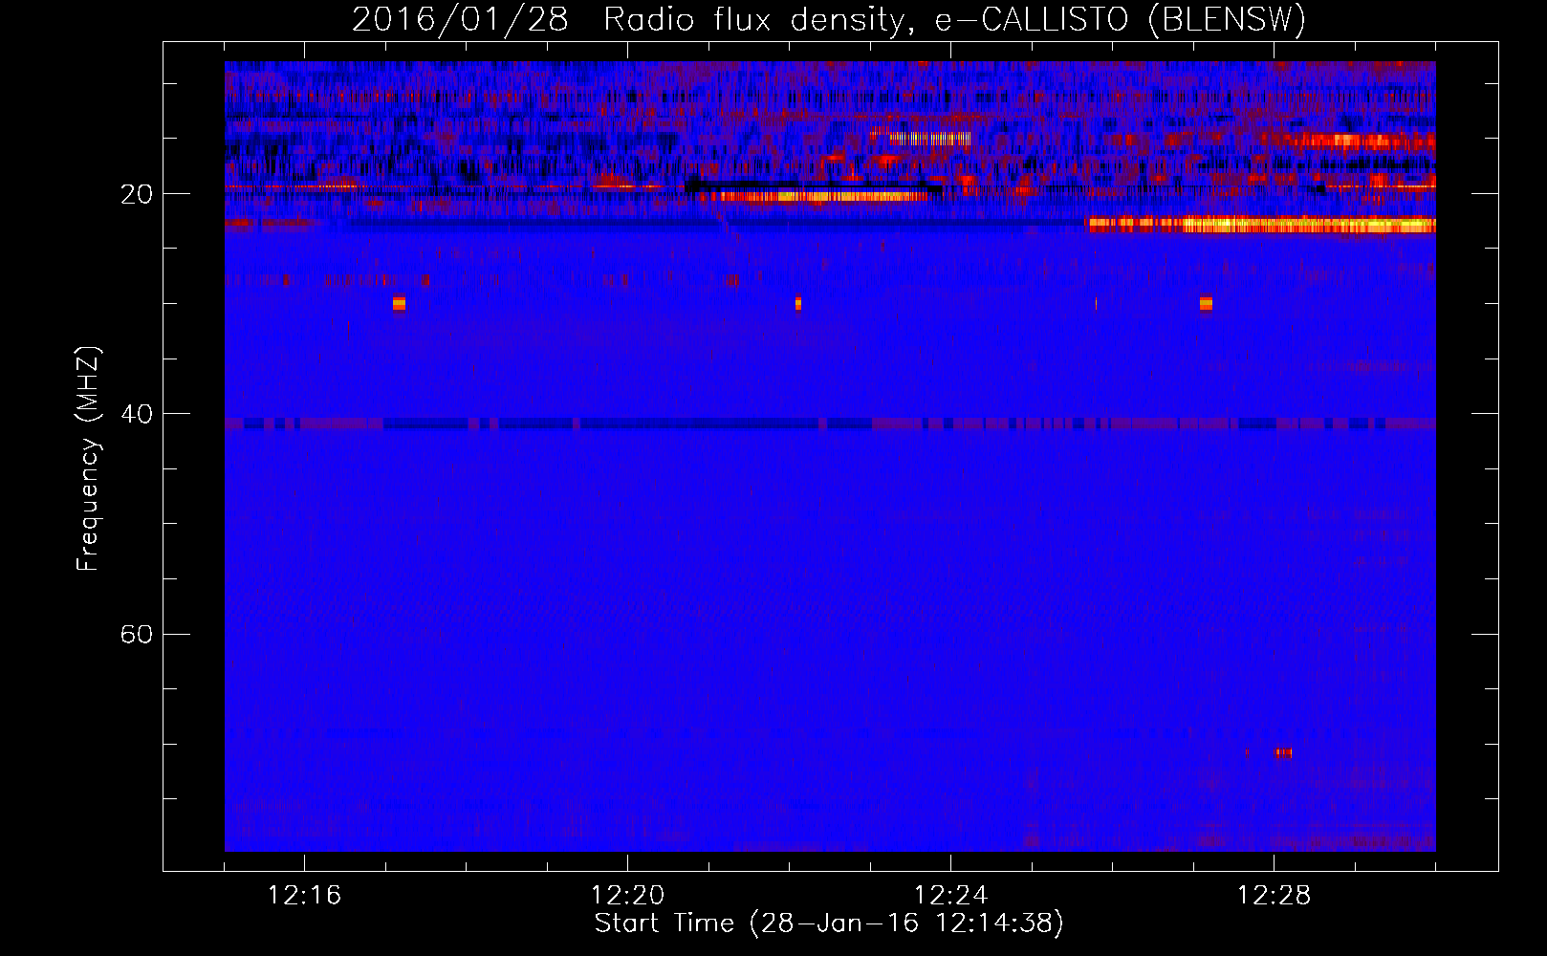This screenshot has width=1547, height=956.
Task: Click the 12:20 time tick label
Action: tap(627, 895)
